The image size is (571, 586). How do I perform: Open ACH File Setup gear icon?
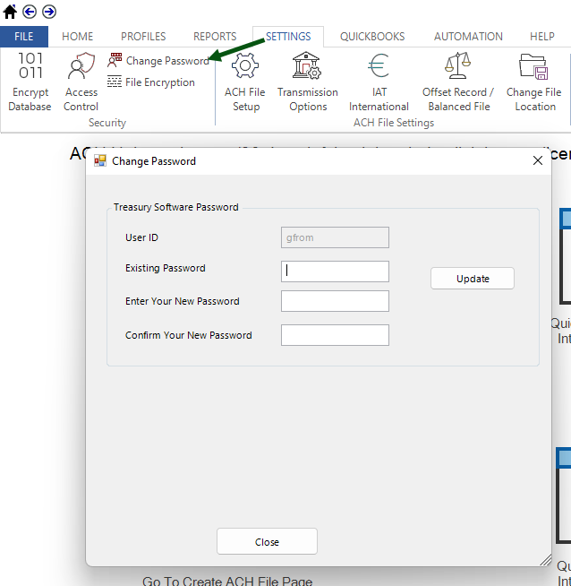pyautogui.click(x=245, y=82)
